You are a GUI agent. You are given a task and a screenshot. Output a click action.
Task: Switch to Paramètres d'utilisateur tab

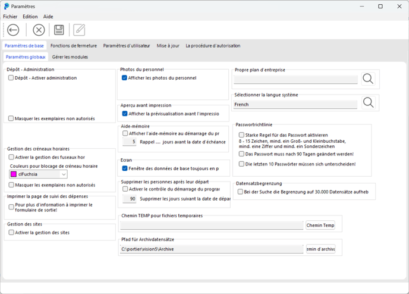point(127,46)
